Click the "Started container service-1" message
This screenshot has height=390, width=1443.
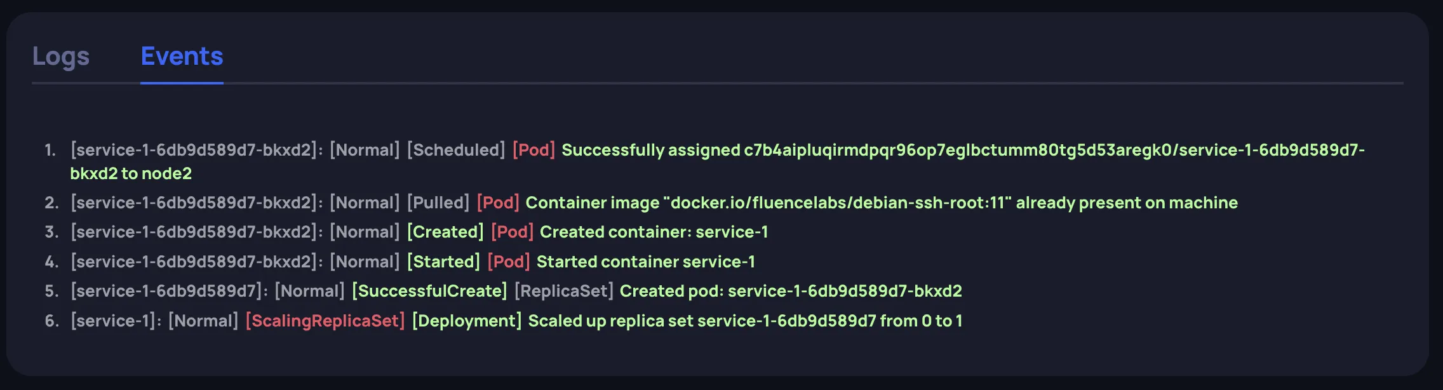coord(645,262)
